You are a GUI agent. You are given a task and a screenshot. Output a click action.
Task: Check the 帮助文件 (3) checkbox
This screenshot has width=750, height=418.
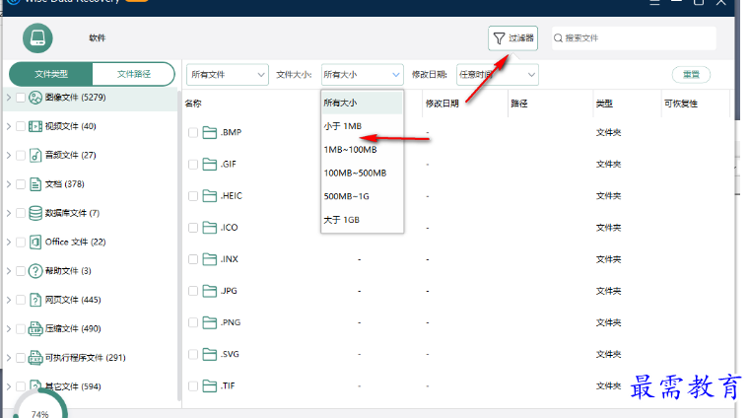coord(21,271)
